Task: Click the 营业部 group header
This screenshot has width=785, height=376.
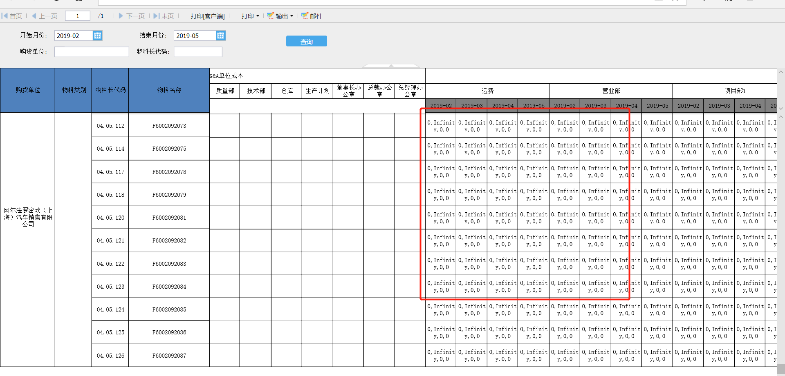Action: click(x=611, y=91)
